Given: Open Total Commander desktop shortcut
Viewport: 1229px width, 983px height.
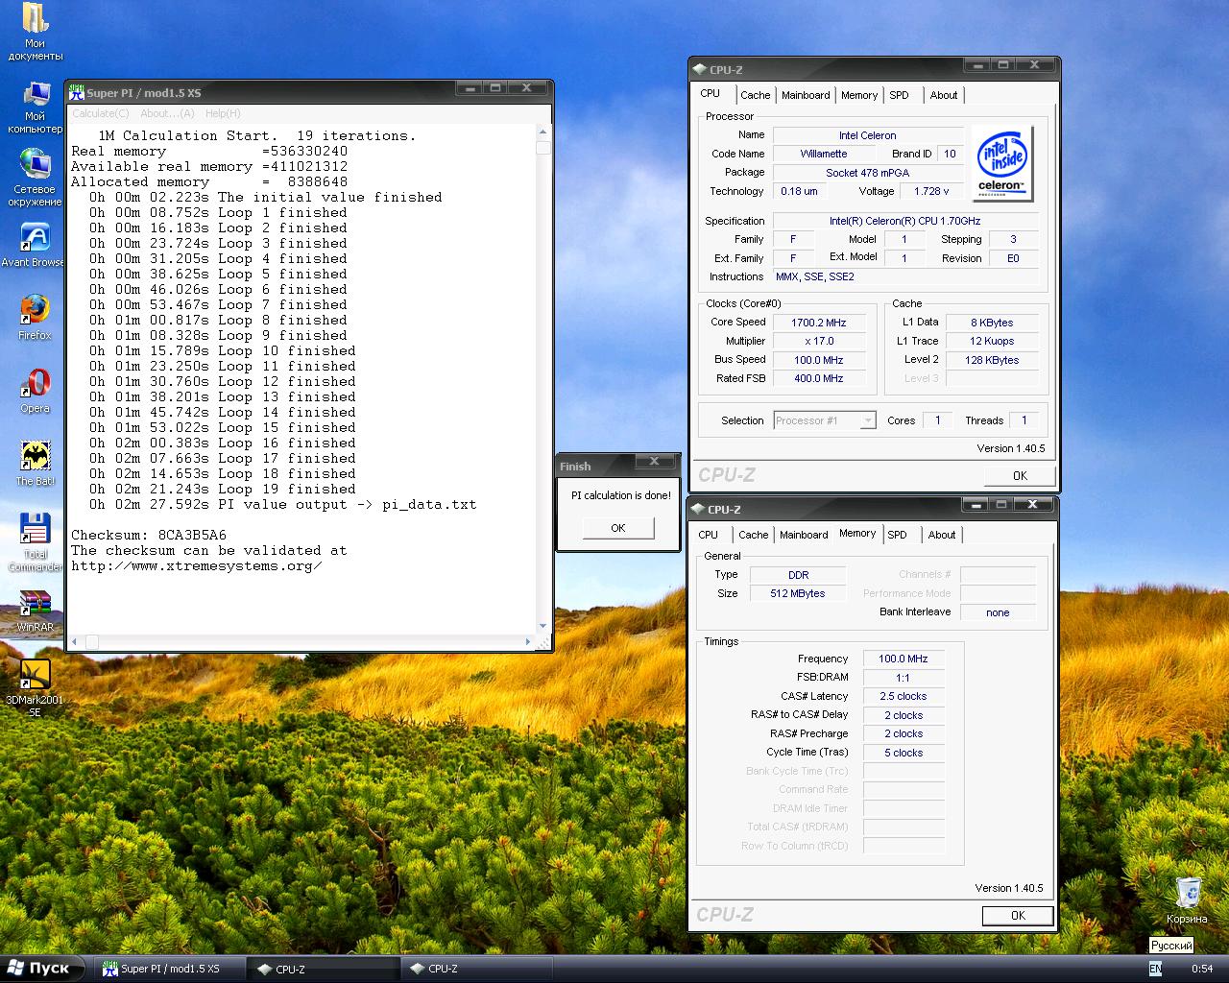Looking at the screenshot, I should (36, 543).
